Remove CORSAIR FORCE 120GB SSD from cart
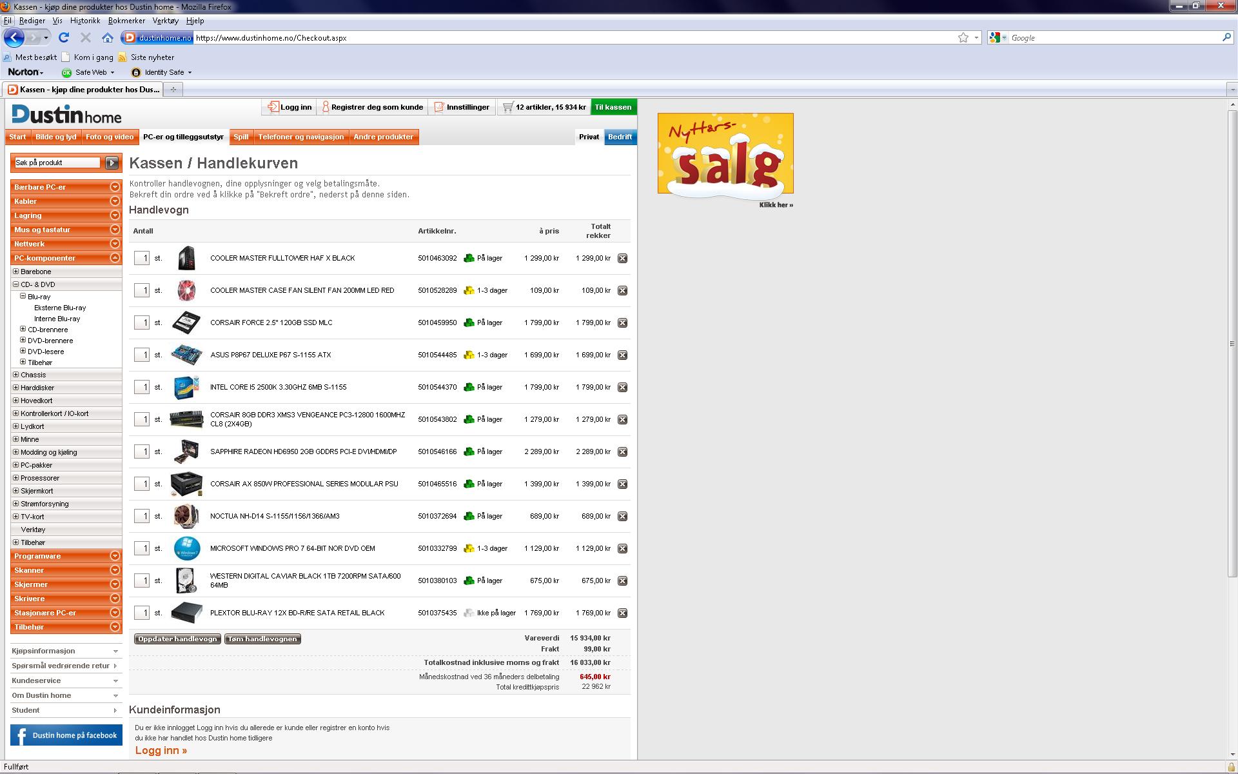Viewport: 1238px width, 774px height. point(622,322)
